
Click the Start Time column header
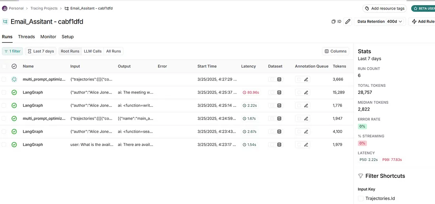tap(207, 66)
